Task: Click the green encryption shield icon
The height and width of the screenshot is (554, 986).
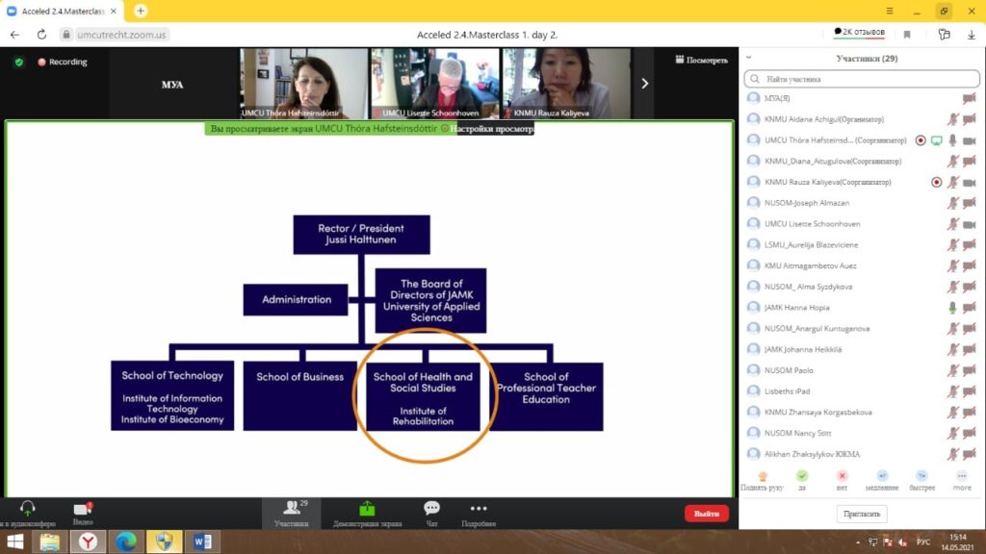Action: click(18, 62)
